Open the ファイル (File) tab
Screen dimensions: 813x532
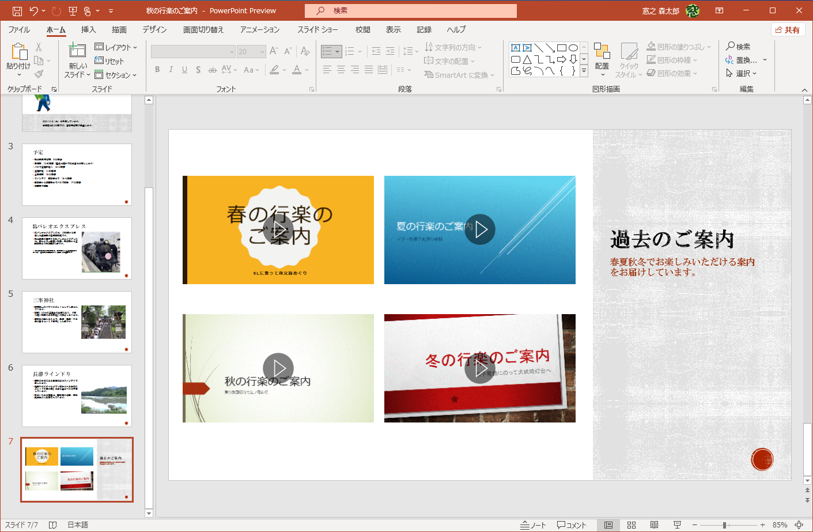click(x=19, y=29)
